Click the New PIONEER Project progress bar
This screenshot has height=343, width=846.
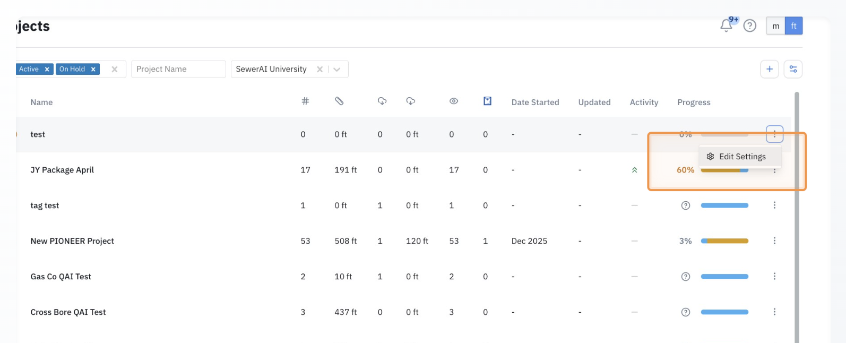pyautogui.click(x=724, y=241)
